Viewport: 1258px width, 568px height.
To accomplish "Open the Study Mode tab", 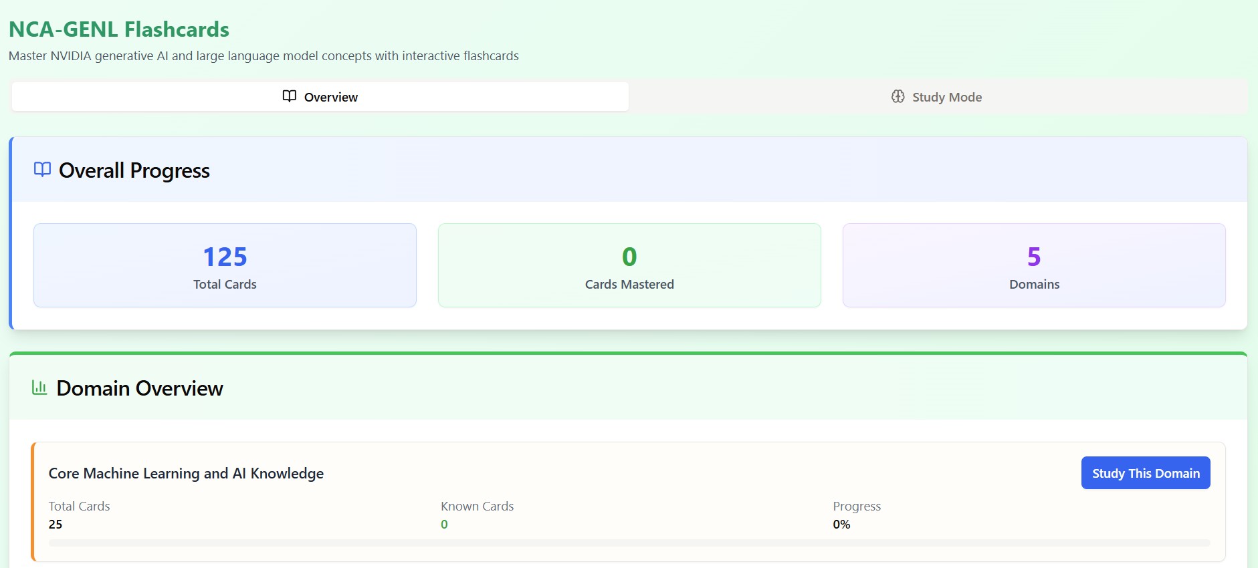I will point(938,97).
